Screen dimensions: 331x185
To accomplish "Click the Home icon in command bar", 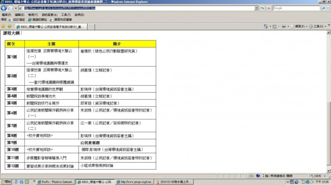I will click(266, 26).
